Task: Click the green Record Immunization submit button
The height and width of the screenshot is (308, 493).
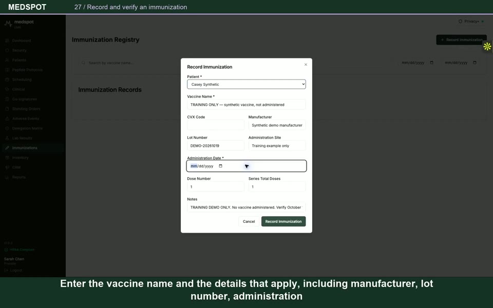Action: pos(283,222)
